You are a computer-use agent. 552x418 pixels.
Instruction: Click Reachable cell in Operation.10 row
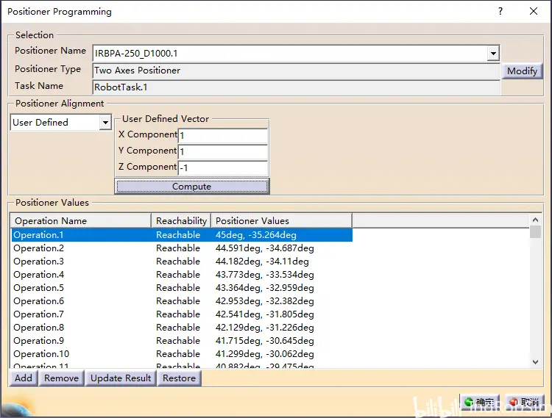(x=178, y=353)
